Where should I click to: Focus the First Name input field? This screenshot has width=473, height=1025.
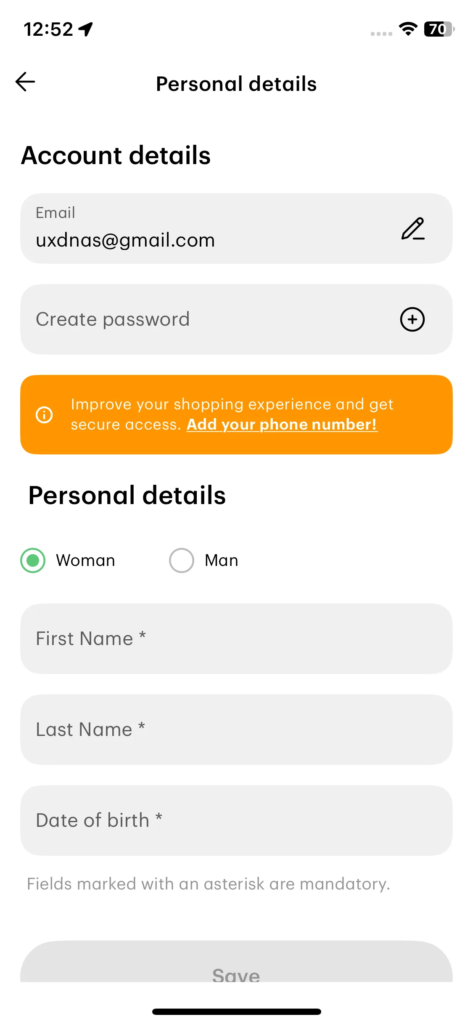(x=236, y=639)
